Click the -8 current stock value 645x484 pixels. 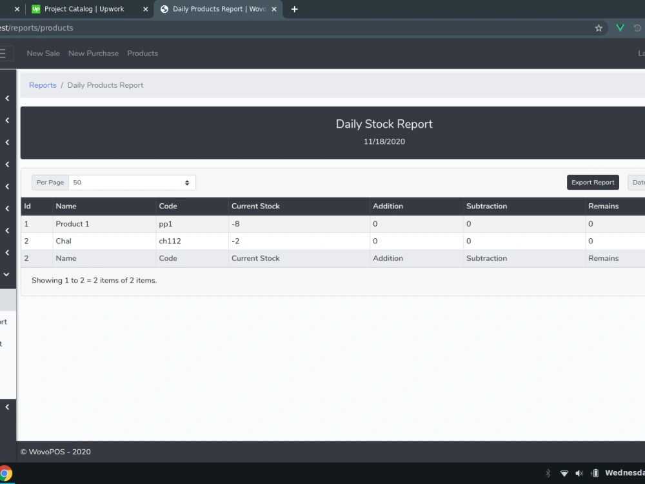tap(235, 224)
